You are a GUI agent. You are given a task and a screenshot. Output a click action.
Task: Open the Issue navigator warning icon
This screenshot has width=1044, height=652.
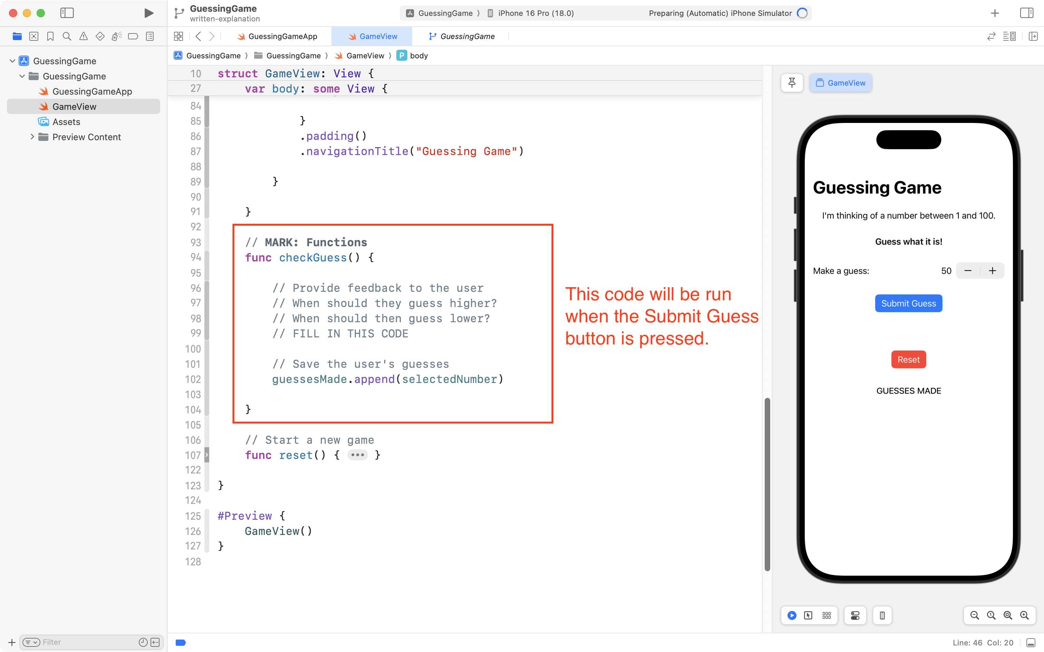(83, 36)
